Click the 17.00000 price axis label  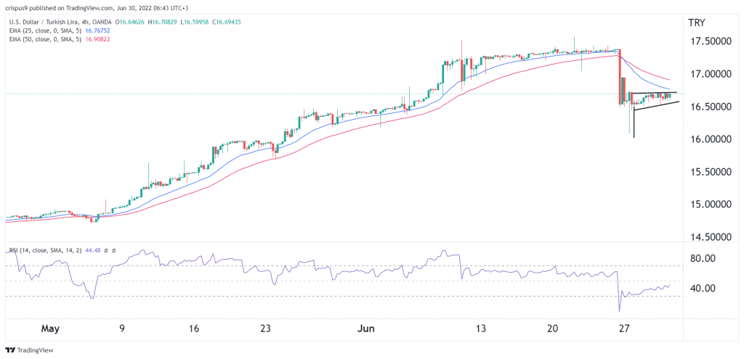click(712, 75)
